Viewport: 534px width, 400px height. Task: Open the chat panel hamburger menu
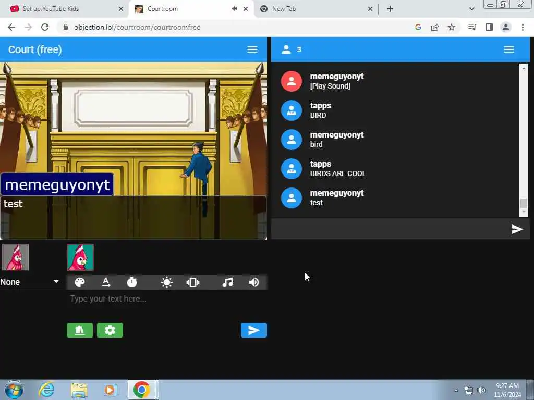(x=509, y=49)
